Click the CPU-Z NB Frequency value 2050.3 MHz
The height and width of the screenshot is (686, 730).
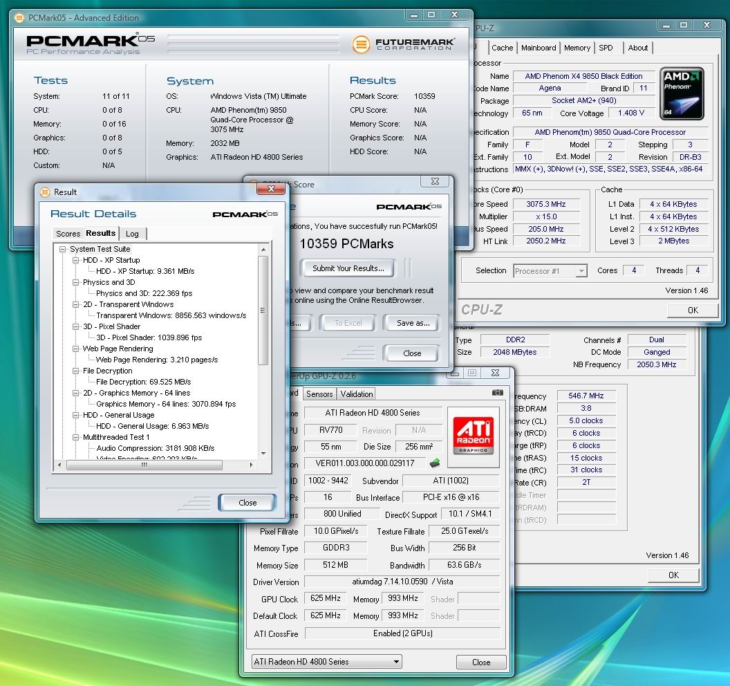pos(657,364)
